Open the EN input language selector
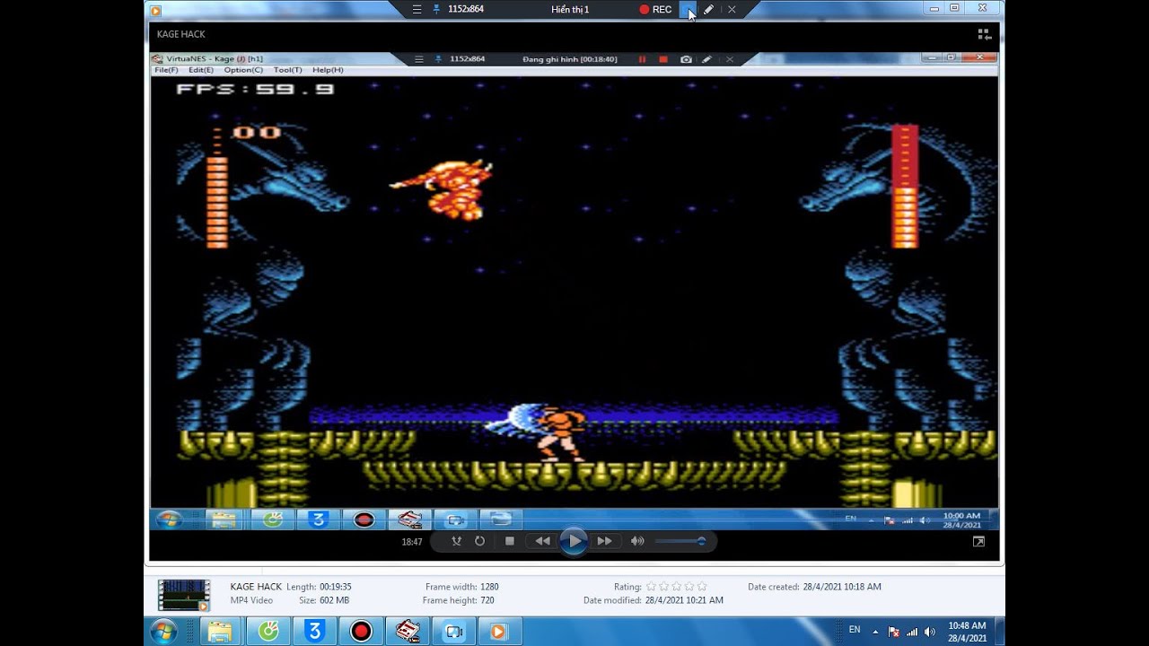 click(x=855, y=630)
